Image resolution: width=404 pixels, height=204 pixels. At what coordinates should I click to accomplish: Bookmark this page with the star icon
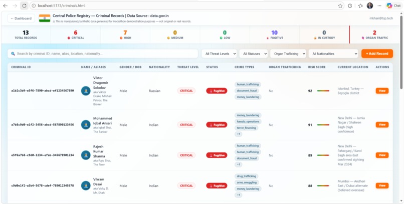tap(340, 5)
